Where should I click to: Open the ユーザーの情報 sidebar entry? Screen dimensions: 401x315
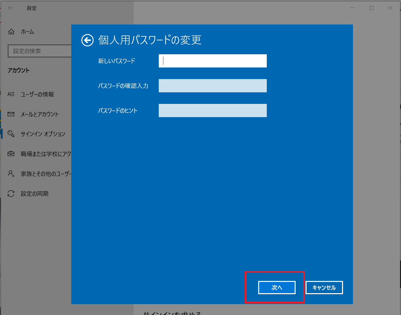pos(36,94)
